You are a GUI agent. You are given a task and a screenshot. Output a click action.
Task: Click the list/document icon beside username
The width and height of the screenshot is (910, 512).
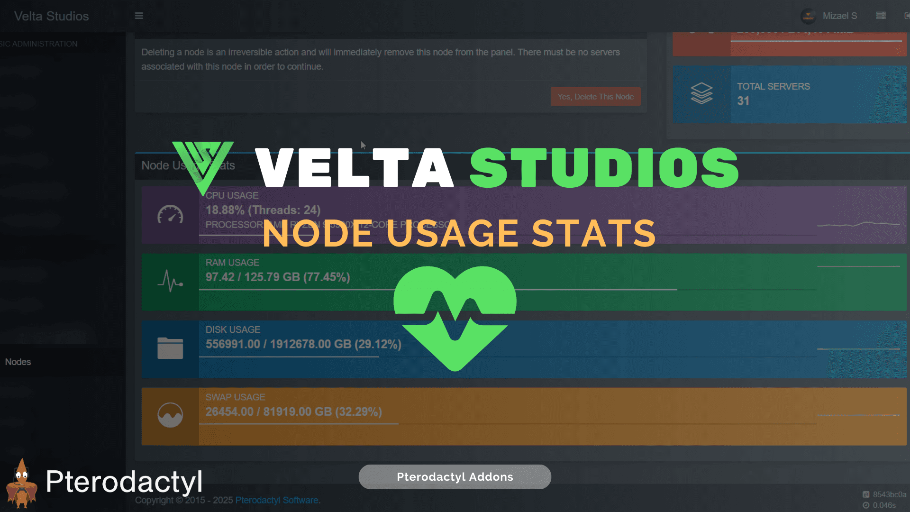[881, 16]
